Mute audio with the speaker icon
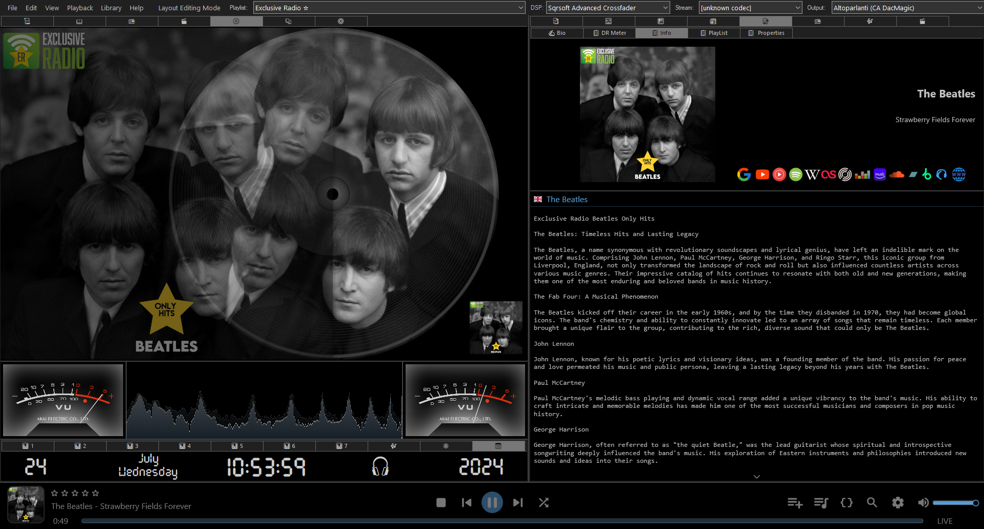984x529 pixels. 923,503
